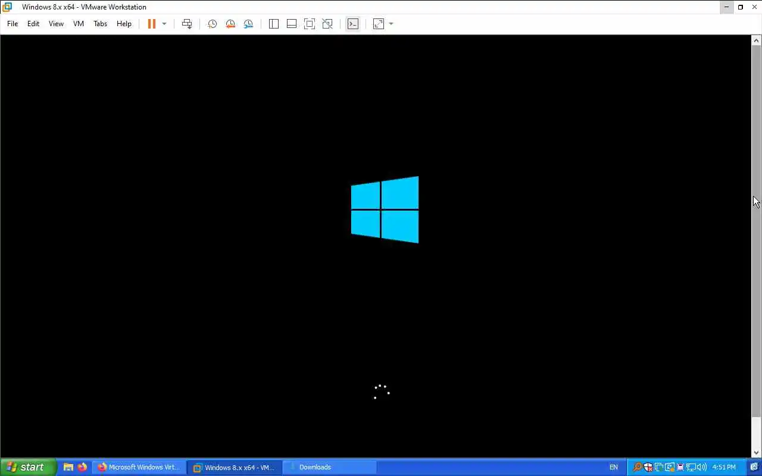Click the stretch guest display icon
762x476 pixels.
tap(379, 24)
